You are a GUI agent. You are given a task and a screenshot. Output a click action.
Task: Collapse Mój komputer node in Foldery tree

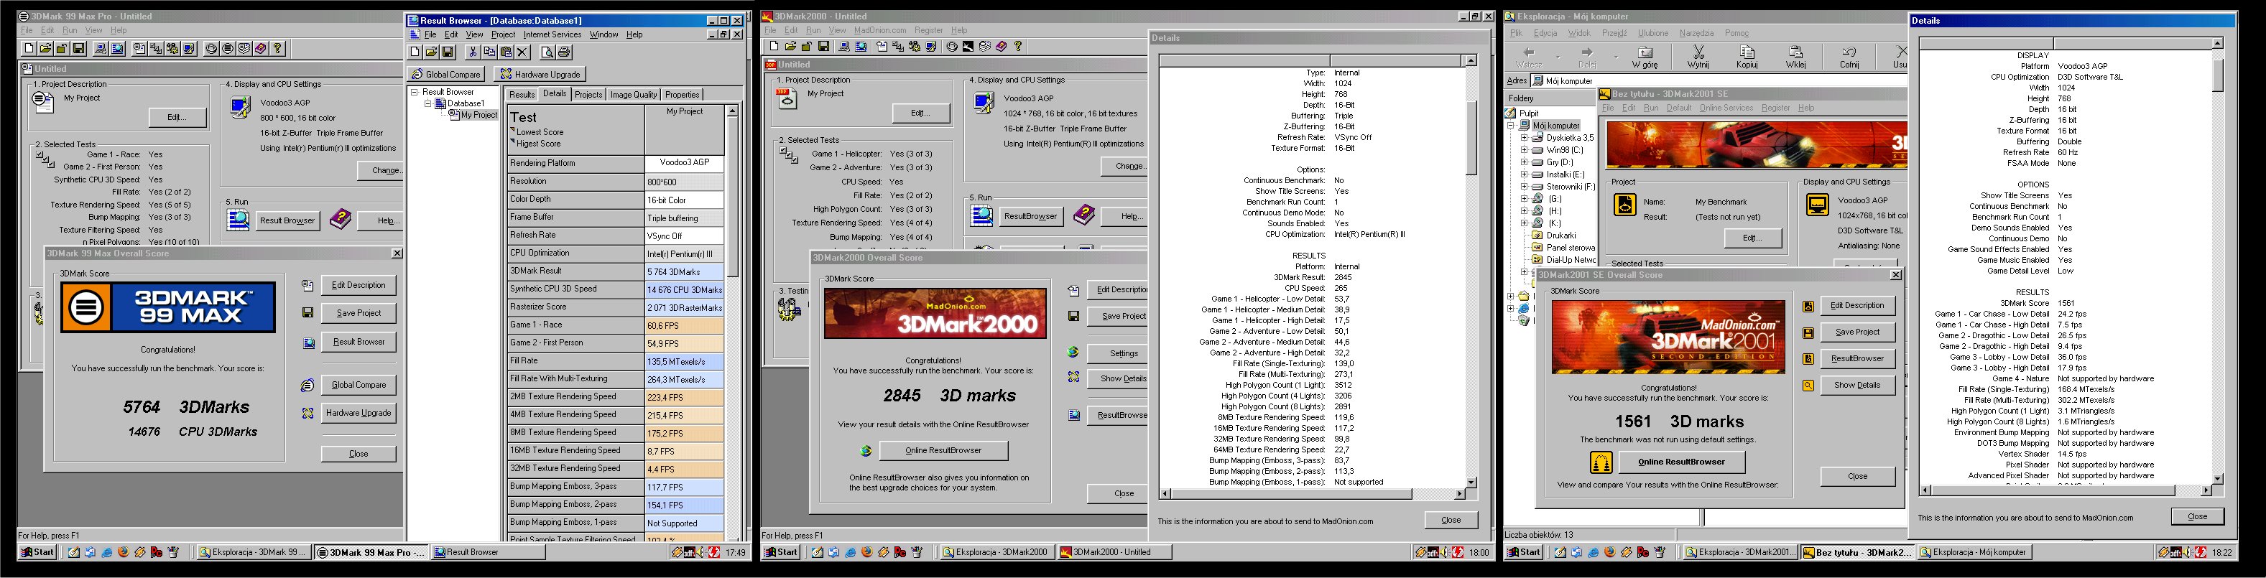coord(1511,126)
